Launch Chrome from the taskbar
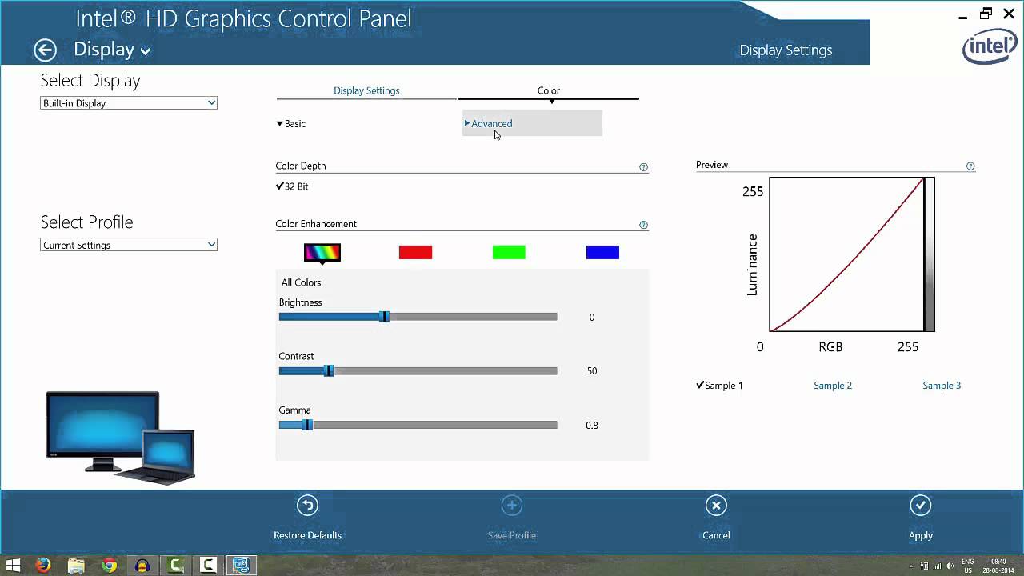This screenshot has height=576, width=1024. (x=109, y=565)
